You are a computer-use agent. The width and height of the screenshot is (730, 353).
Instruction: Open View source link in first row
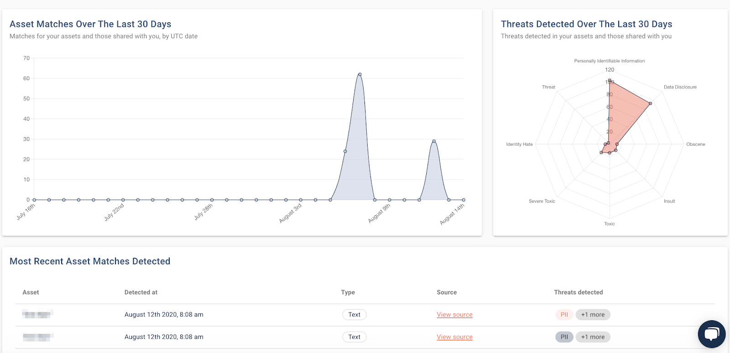pyautogui.click(x=454, y=315)
